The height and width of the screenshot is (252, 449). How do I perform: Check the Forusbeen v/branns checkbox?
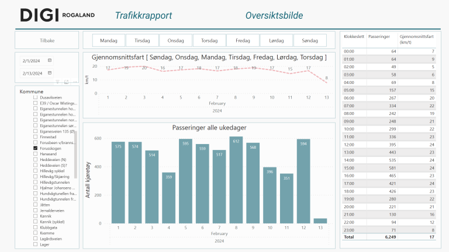click(x=35, y=142)
